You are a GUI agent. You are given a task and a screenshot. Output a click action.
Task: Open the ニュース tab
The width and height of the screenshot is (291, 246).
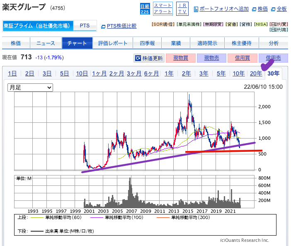point(46,43)
